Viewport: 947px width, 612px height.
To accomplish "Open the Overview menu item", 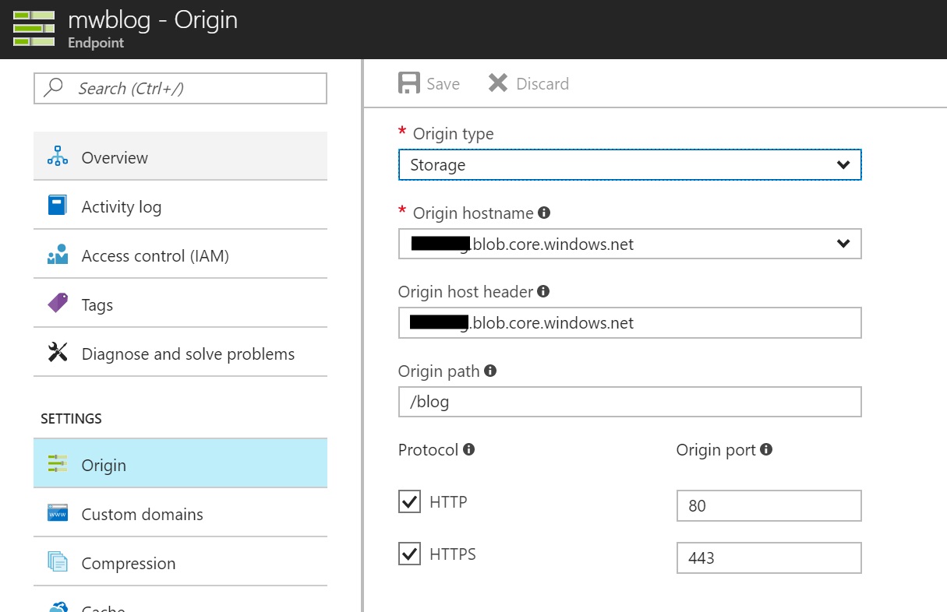I will tap(180, 157).
